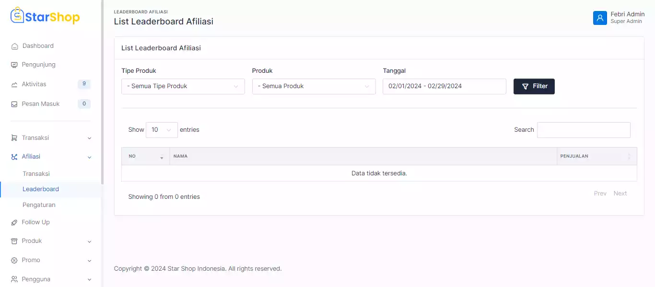Change the Show entries count dropdown

pyautogui.click(x=162, y=130)
